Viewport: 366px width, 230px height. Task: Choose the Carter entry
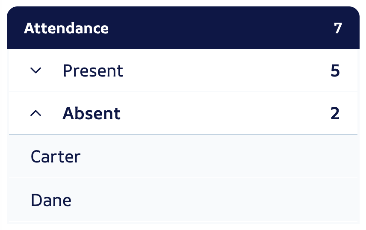coord(56,156)
